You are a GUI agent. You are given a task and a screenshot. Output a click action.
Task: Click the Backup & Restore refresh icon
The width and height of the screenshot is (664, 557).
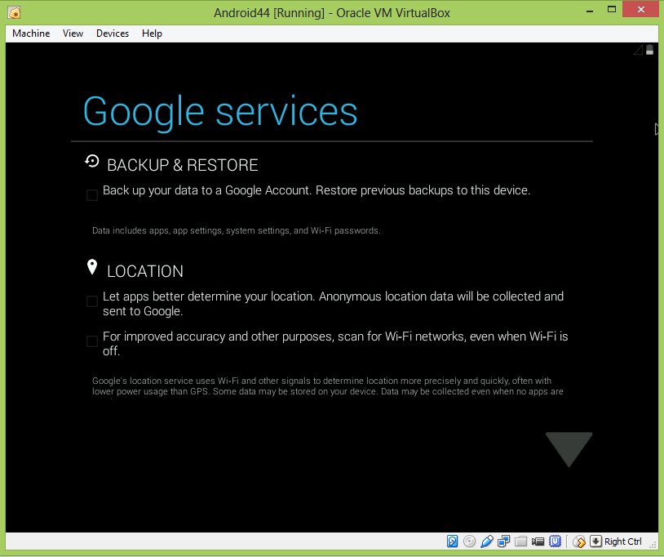92,161
